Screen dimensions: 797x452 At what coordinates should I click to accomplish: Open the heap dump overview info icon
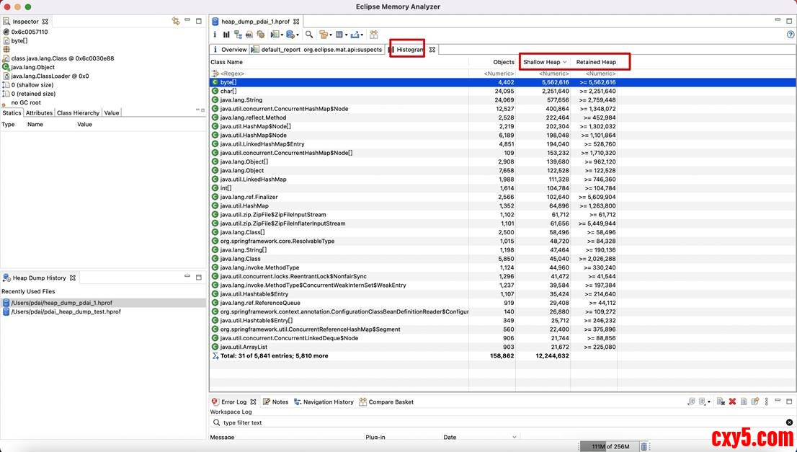coord(215,34)
